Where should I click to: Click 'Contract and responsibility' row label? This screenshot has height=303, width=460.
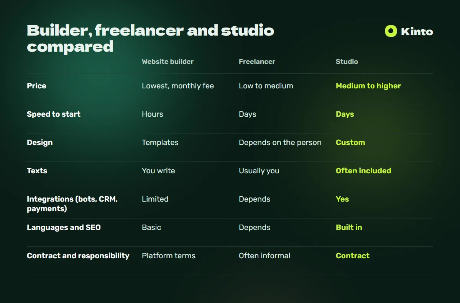pyautogui.click(x=78, y=256)
